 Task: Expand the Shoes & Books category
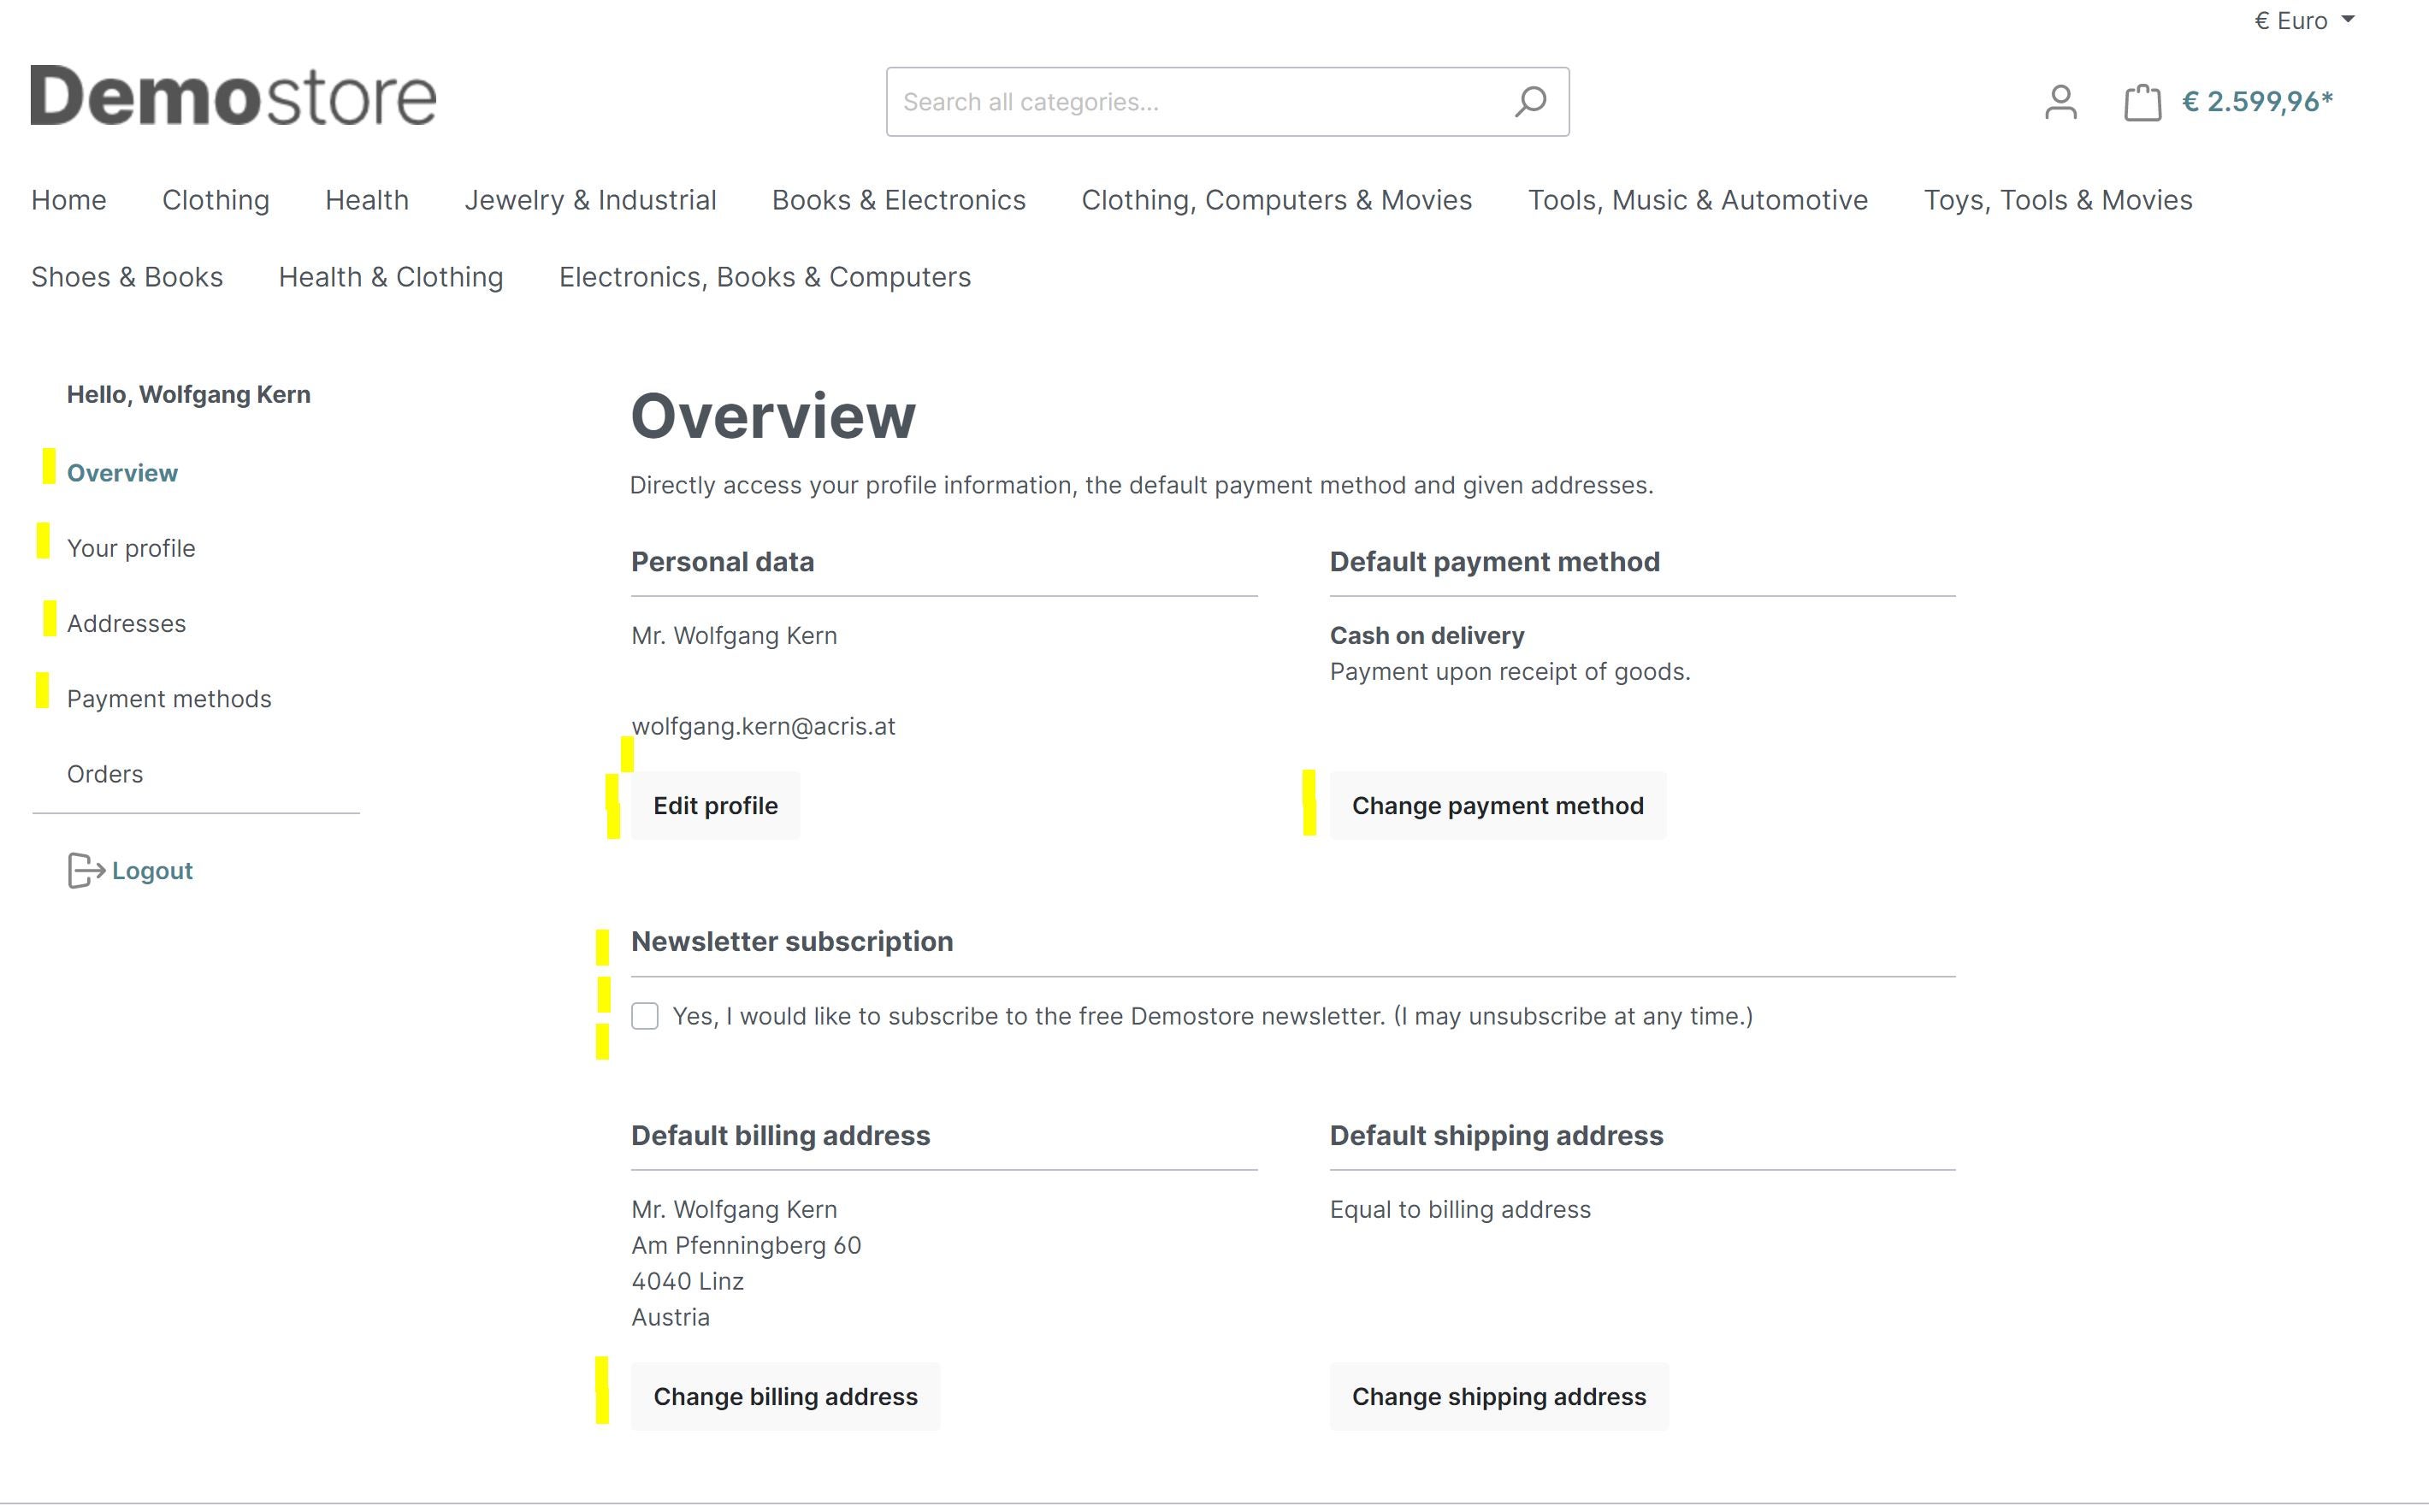127,275
